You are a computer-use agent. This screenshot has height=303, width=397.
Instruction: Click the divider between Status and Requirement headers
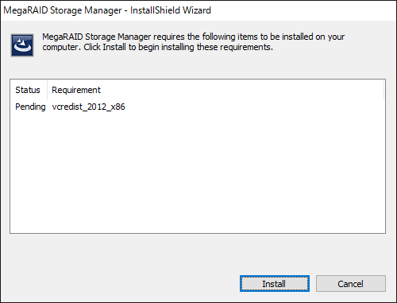point(48,90)
